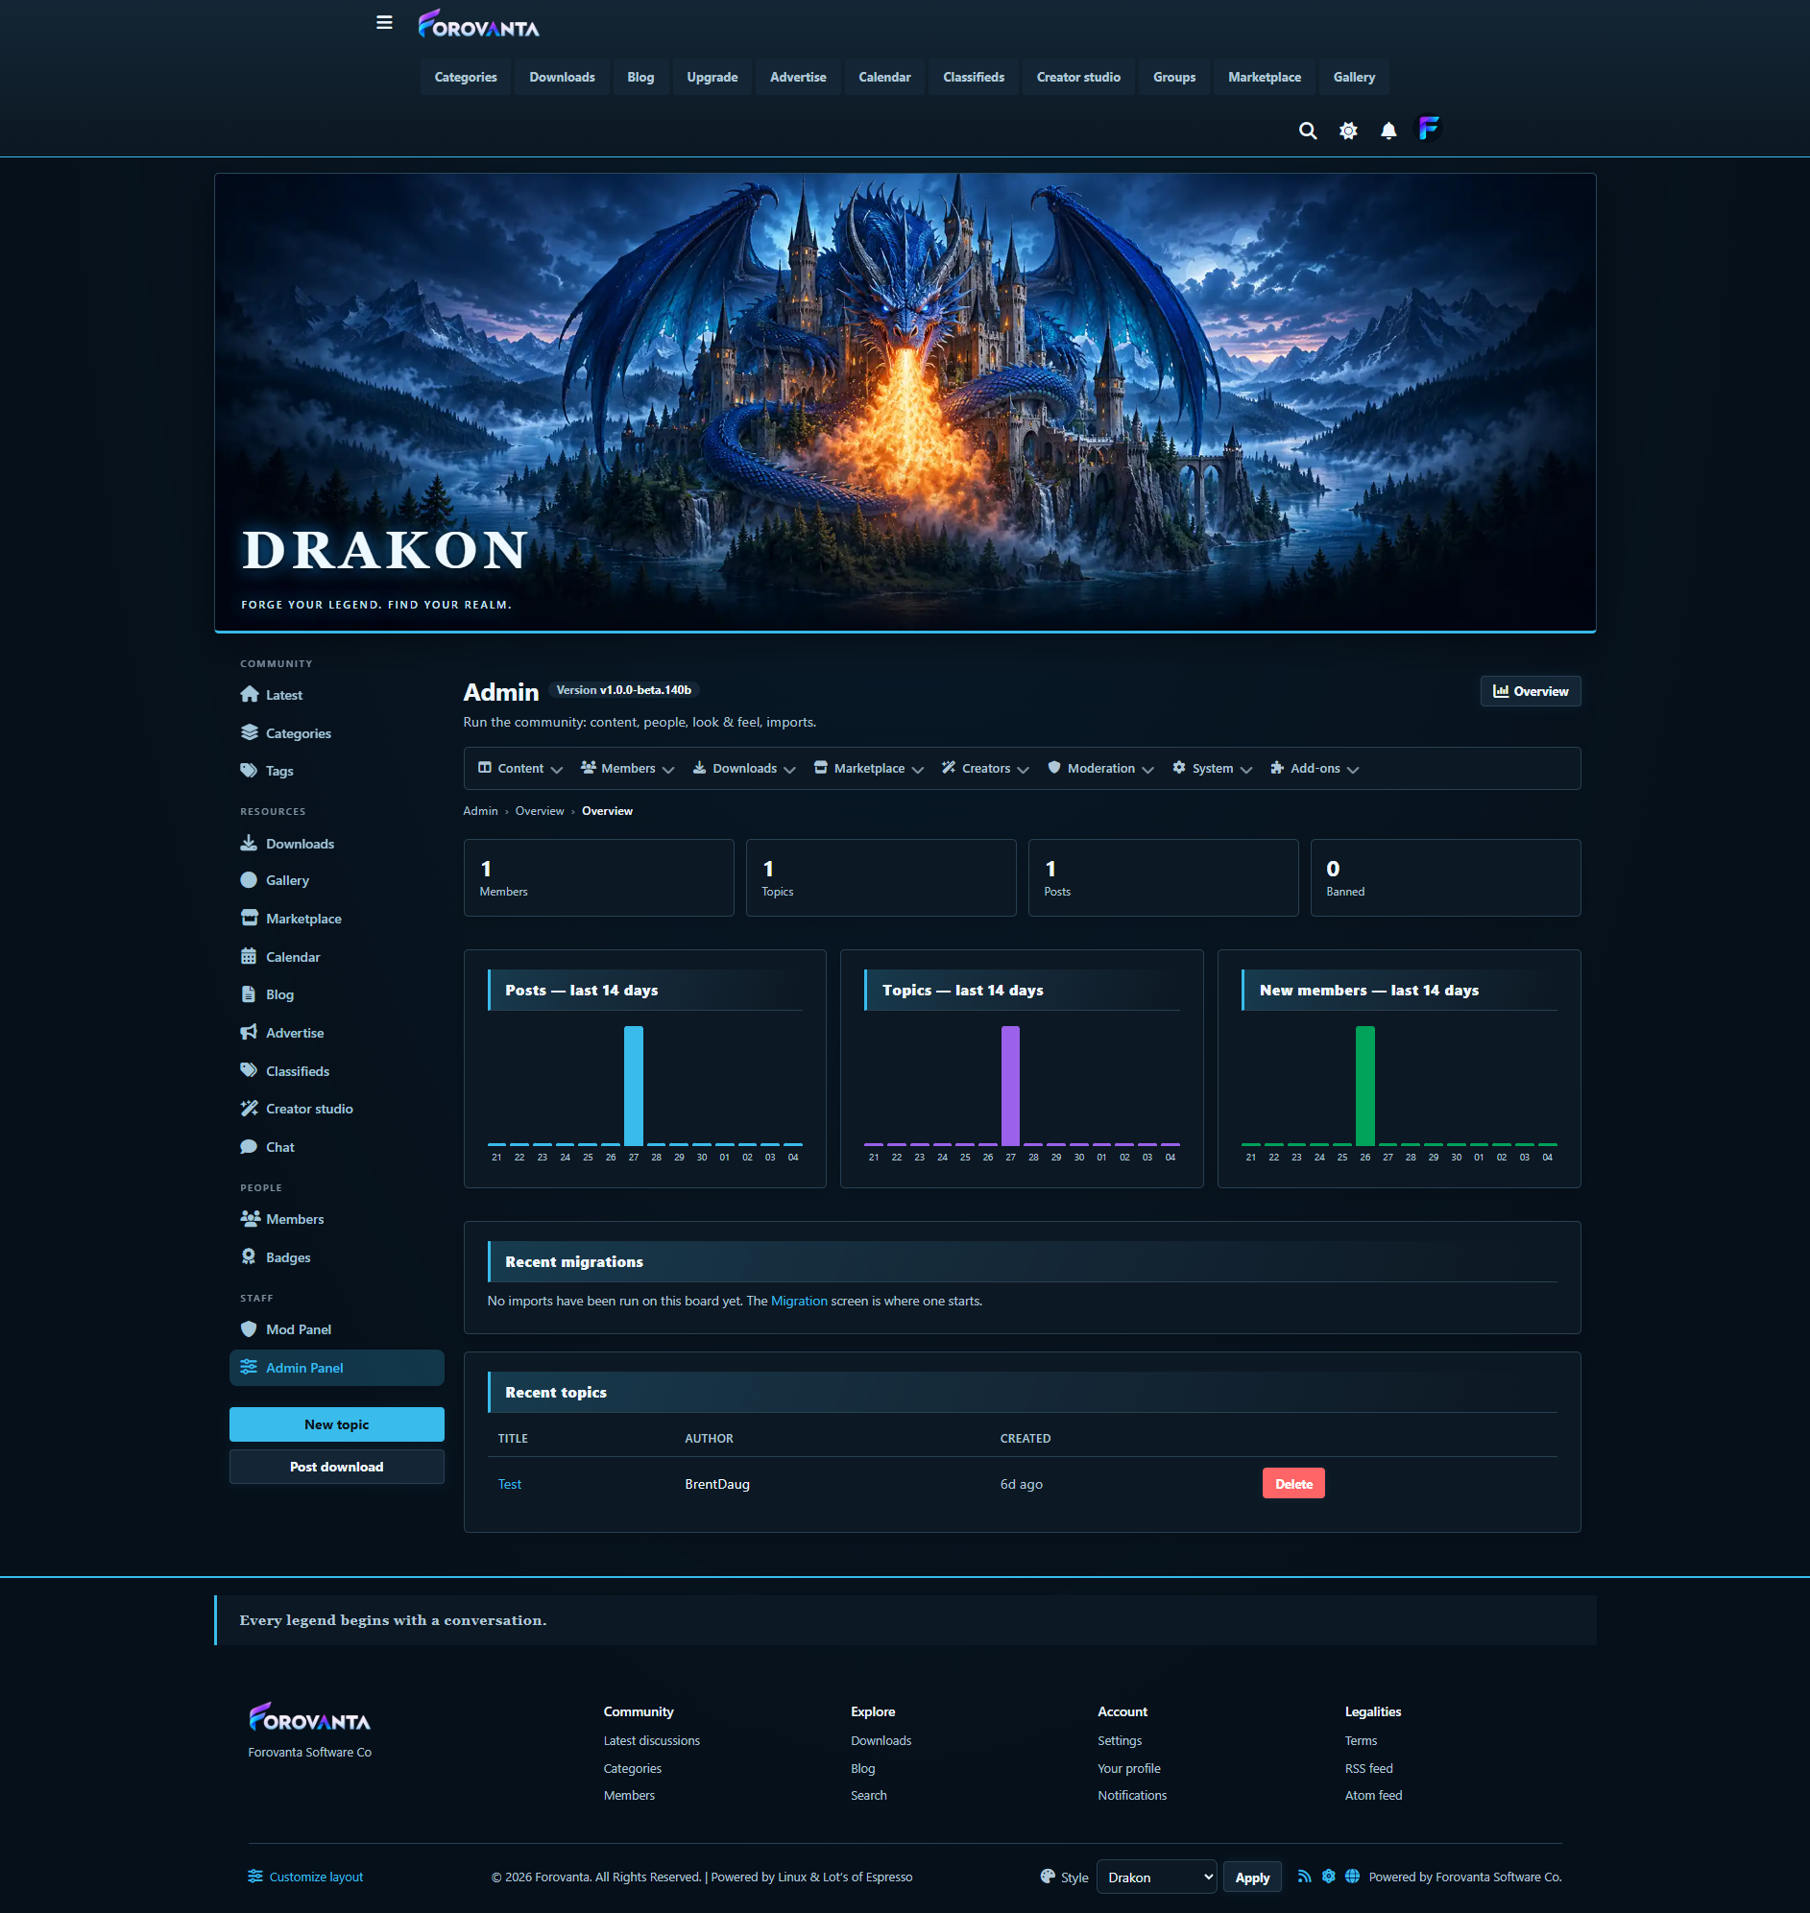Toggle the light/dark theme sun icon
Screen dimensions: 1810x1913
(x=1348, y=131)
